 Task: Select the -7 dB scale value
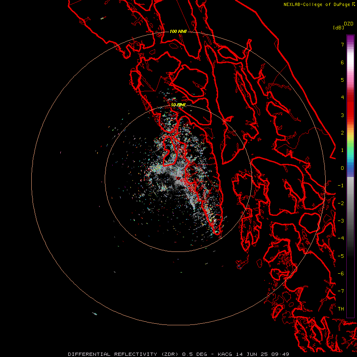click(x=341, y=291)
